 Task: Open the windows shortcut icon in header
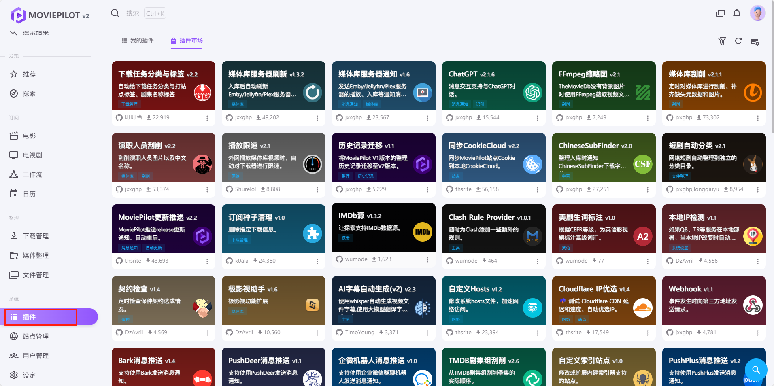pos(721,13)
